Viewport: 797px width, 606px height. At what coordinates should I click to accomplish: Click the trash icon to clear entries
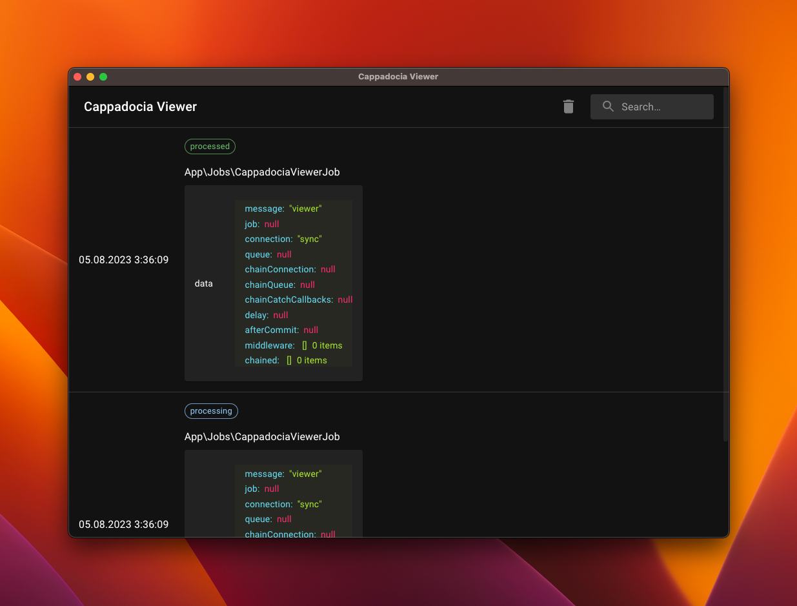(x=569, y=106)
